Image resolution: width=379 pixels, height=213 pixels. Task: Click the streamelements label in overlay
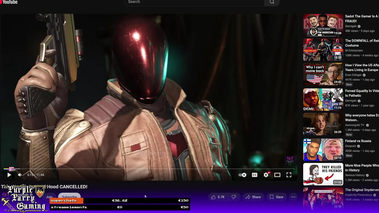(69, 207)
